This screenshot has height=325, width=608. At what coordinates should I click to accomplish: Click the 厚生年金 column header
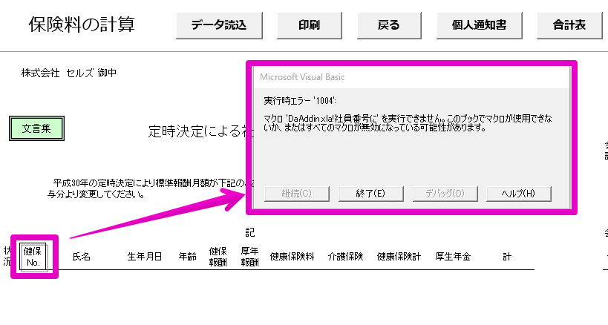pos(453,257)
